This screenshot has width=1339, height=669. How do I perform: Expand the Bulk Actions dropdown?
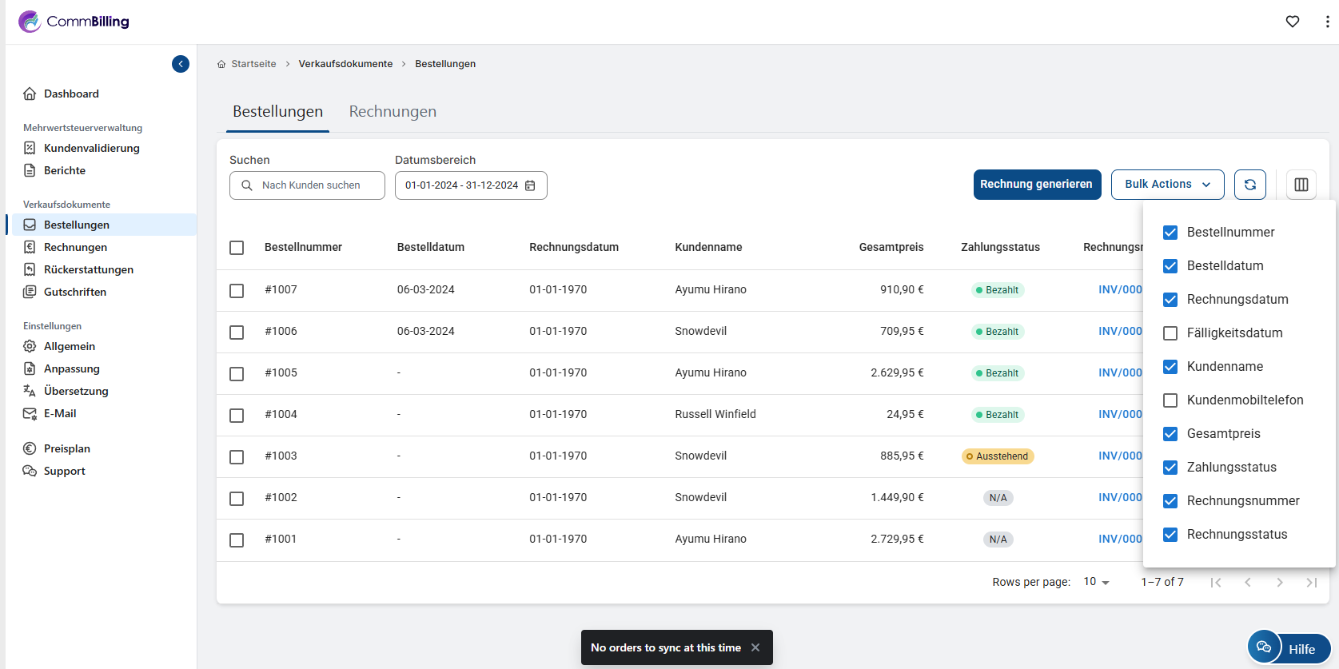[1166, 185]
